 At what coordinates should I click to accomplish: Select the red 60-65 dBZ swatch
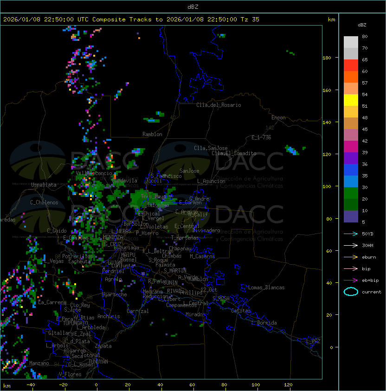coord(351,65)
